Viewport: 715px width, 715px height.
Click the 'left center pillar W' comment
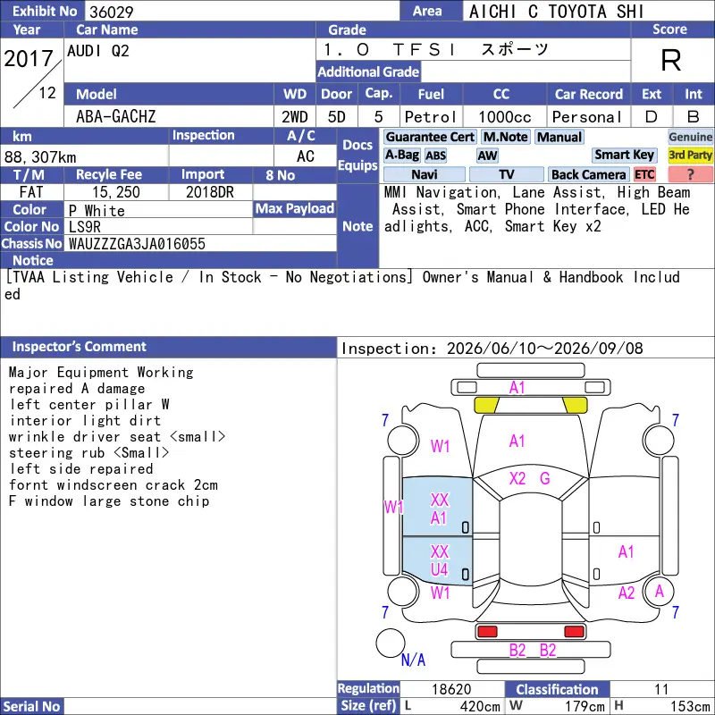click(89, 405)
